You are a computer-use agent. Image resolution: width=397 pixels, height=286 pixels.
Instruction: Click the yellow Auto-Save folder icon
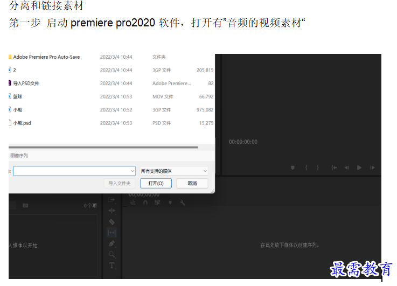pos(10,57)
